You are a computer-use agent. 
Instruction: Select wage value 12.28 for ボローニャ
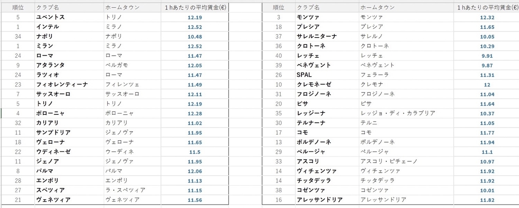[195, 113]
